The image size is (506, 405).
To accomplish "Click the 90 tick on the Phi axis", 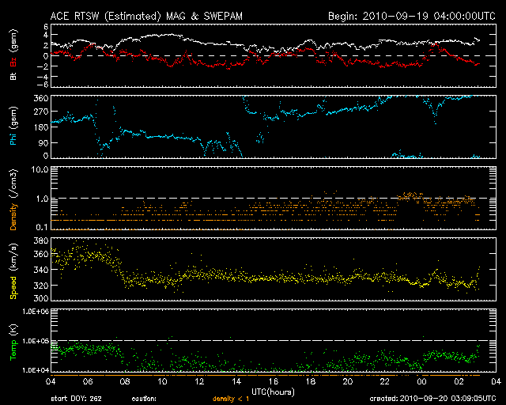I will click(43, 142).
